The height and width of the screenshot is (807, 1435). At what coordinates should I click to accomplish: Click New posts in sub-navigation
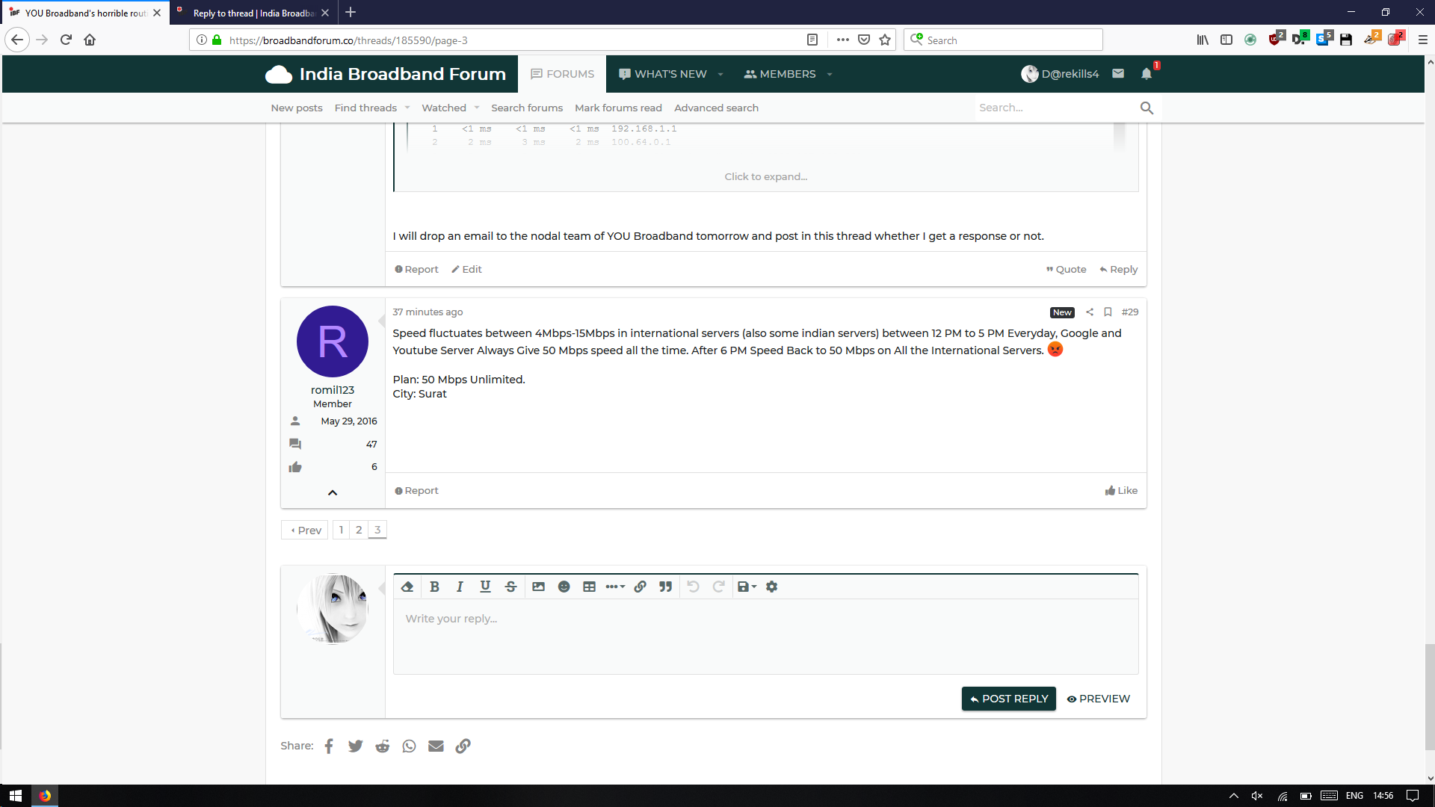tap(297, 108)
